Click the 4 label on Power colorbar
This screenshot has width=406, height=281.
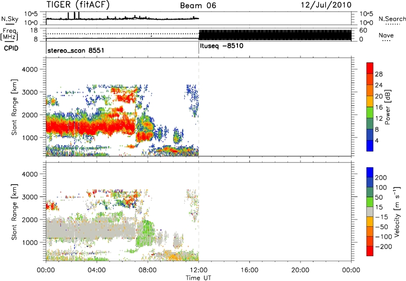tap(377, 140)
